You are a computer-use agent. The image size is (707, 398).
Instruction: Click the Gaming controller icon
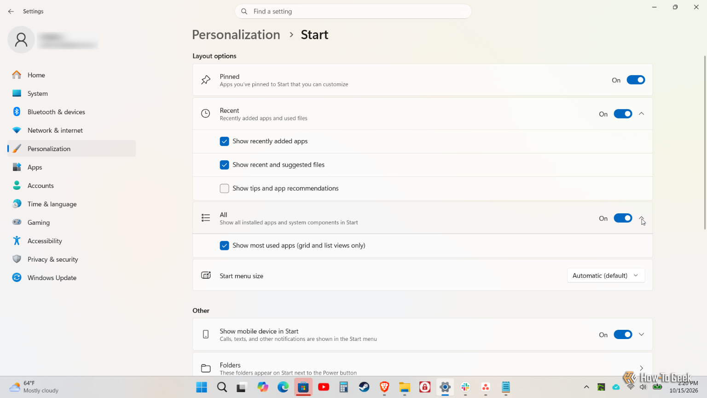pos(17,222)
